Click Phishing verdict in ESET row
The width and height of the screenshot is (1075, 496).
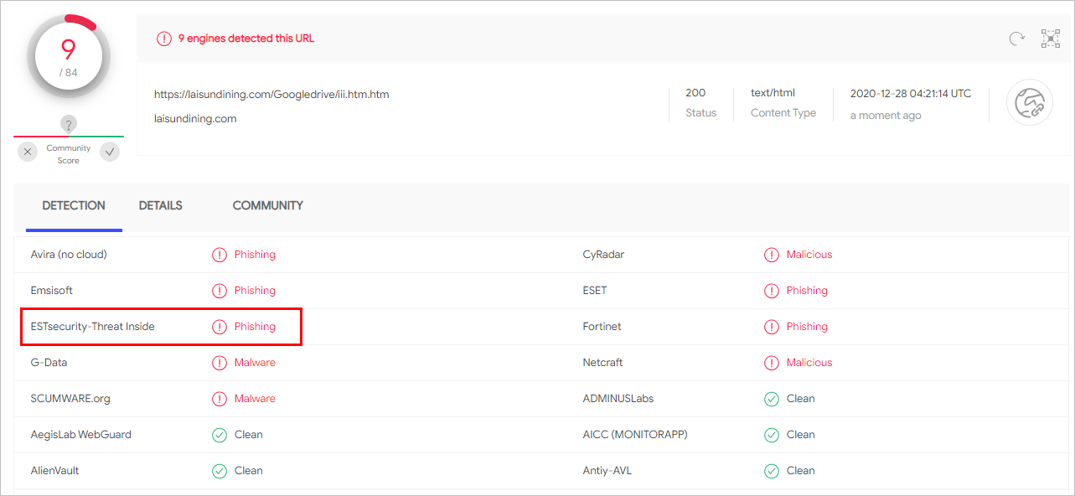pos(807,291)
